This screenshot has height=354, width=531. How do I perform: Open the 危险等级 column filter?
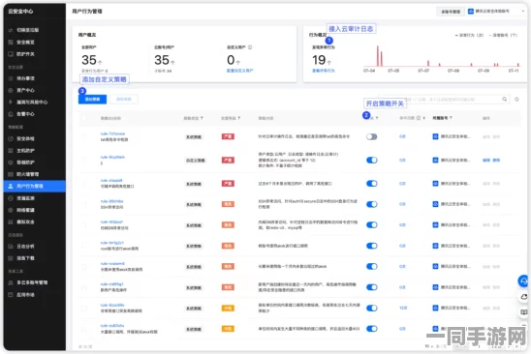(x=239, y=118)
